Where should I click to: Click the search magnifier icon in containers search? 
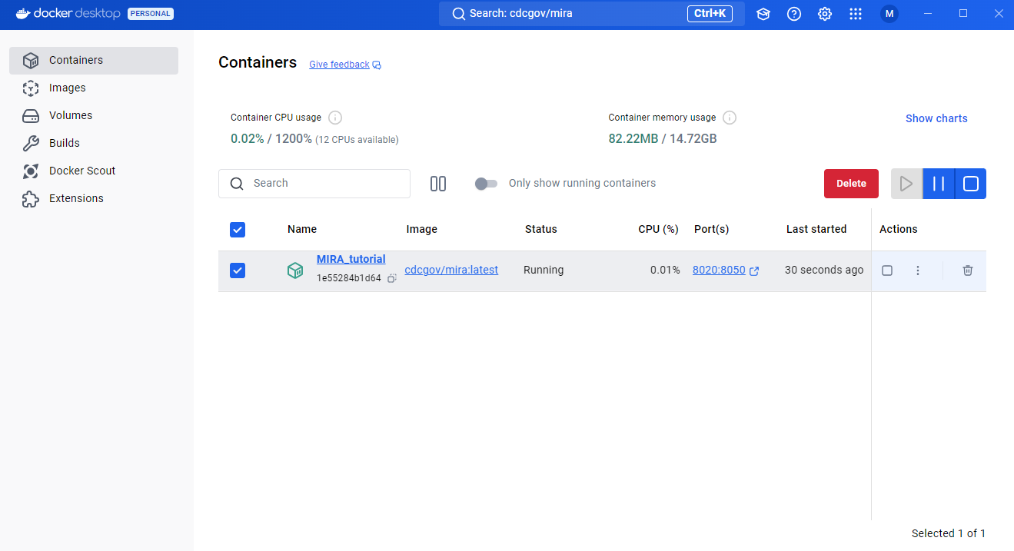[238, 184]
